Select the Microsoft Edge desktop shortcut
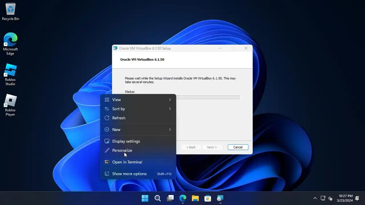The image size is (365, 205). pos(10,44)
